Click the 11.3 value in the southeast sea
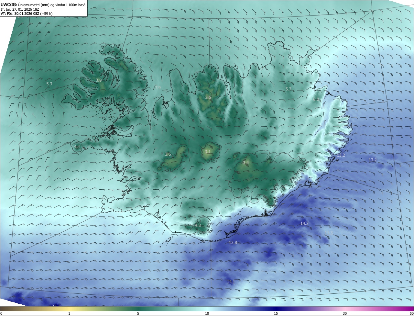 tap(329, 233)
